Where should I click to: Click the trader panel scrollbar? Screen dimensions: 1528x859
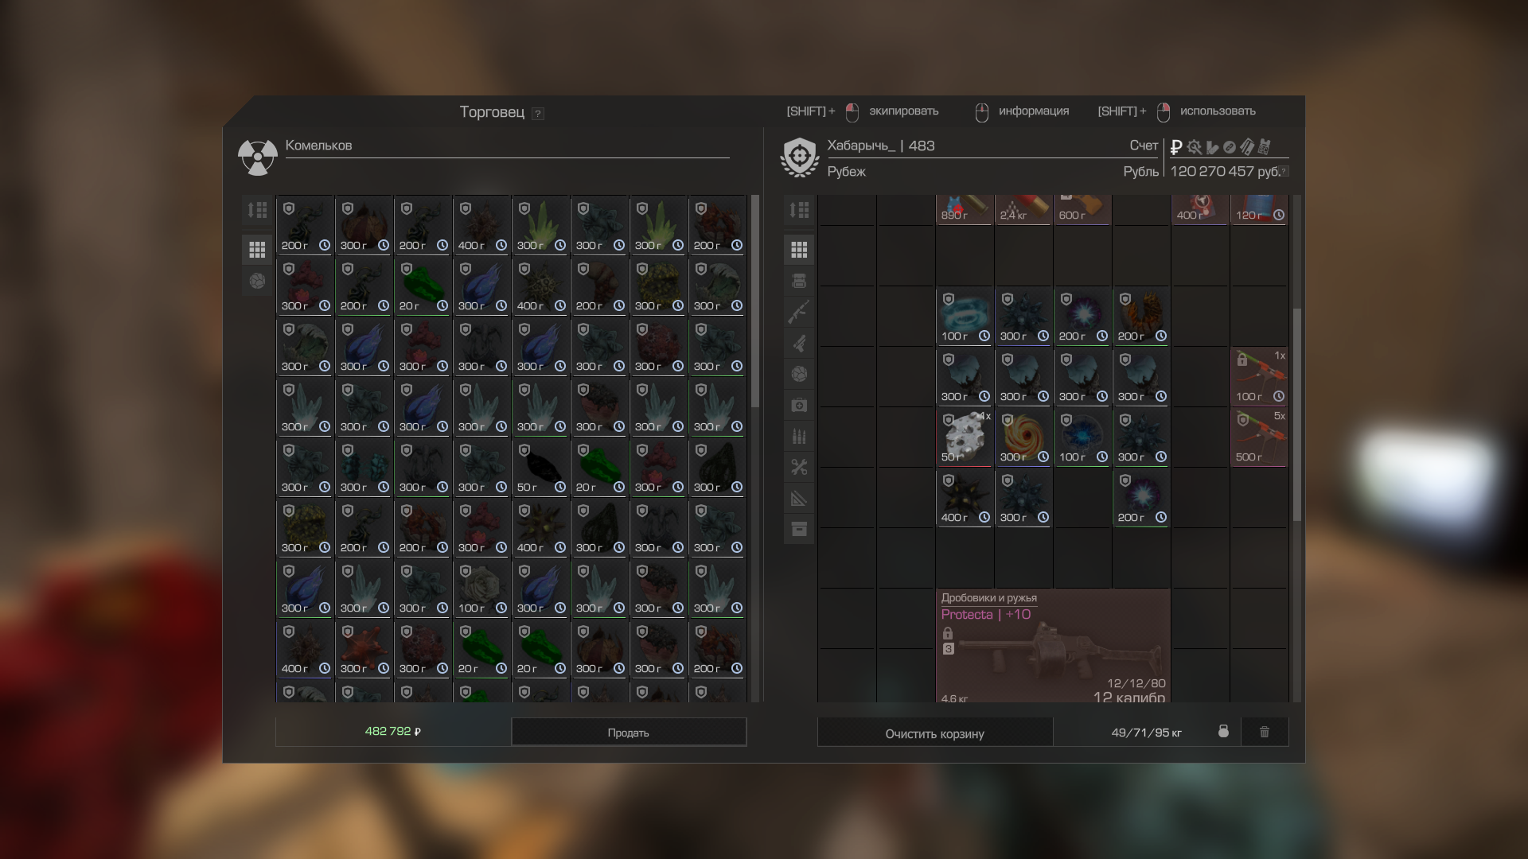click(755, 301)
